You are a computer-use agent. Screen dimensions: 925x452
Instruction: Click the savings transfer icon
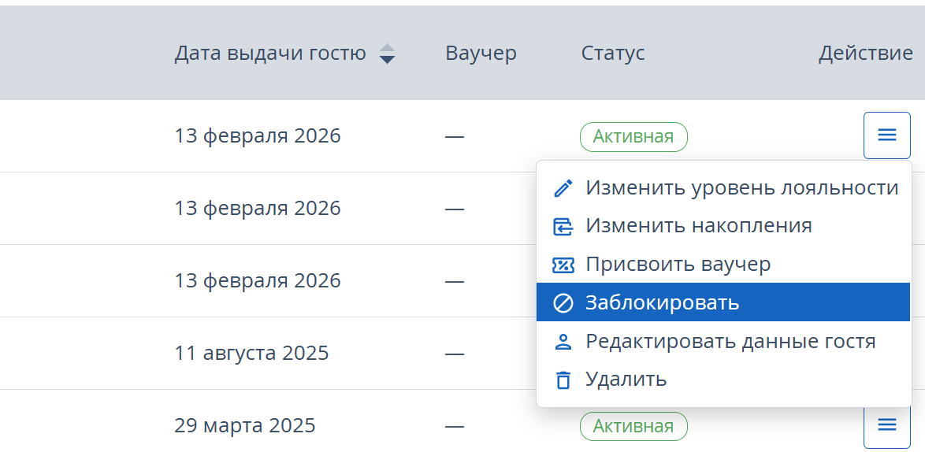[x=563, y=227]
